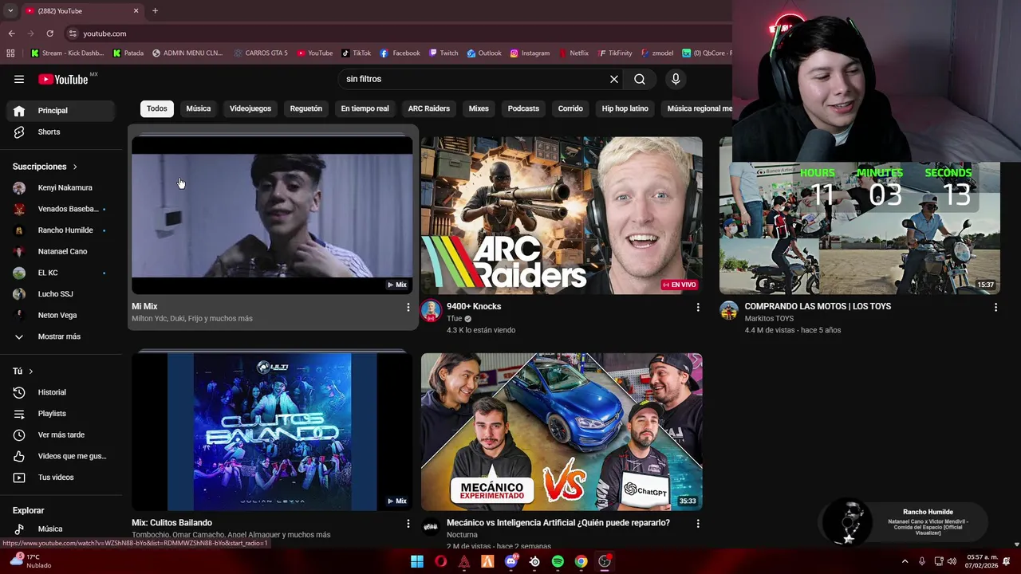
Task: Select the Corrido filter chip
Action: click(570, 108)
